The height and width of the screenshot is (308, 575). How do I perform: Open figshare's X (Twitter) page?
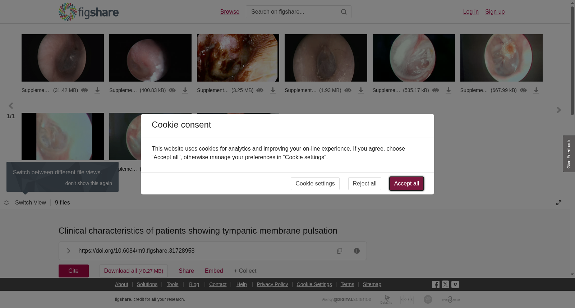tap(445, 284)
